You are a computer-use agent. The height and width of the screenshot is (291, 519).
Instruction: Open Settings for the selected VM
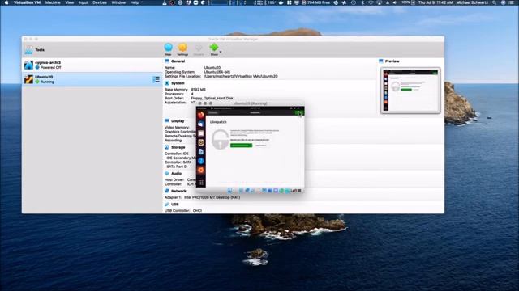[x=182, y=48]
